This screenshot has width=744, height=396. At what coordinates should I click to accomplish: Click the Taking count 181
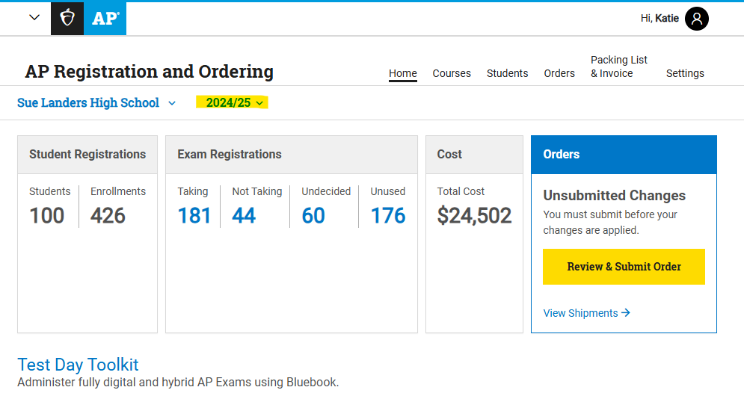pos(194,216)
